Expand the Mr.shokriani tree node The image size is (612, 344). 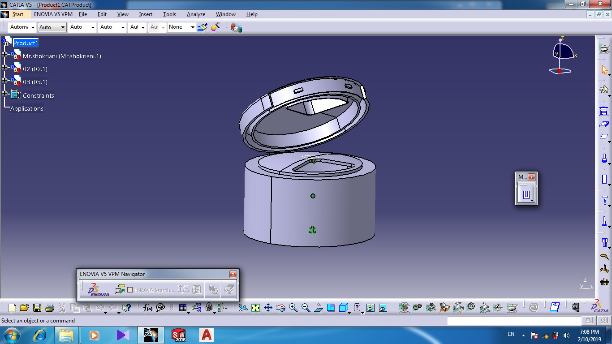pos(5,54)
